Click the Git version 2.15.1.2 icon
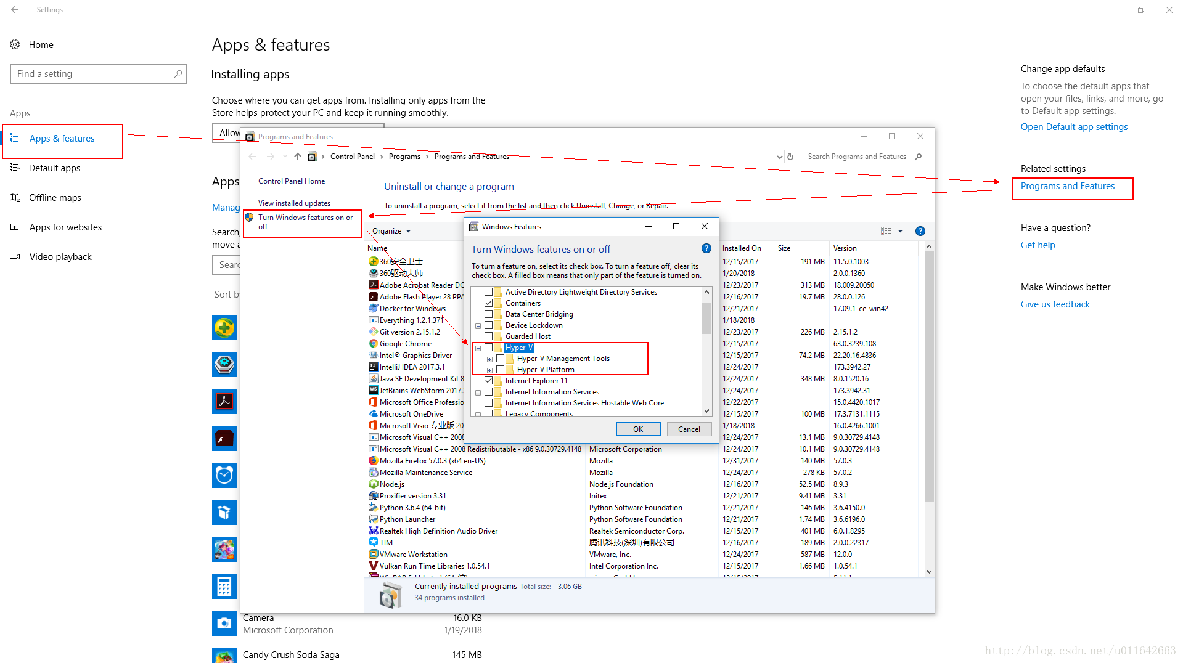This screenshot has height=663, width=1183. pos(373,331)
